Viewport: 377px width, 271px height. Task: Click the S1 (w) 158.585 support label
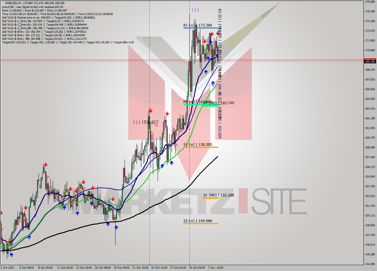[198, 145]
